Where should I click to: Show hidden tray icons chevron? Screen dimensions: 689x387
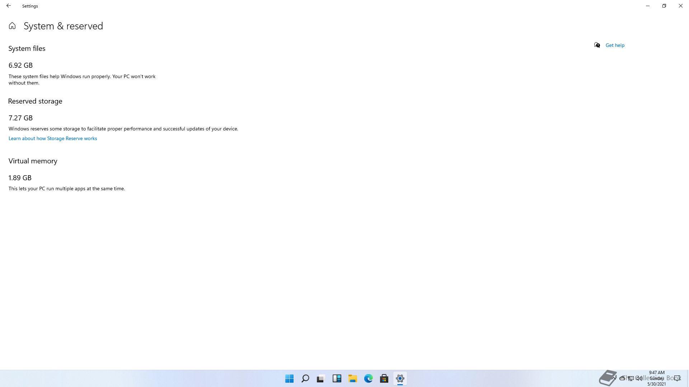pyautogui.click(x=614, y=378)
